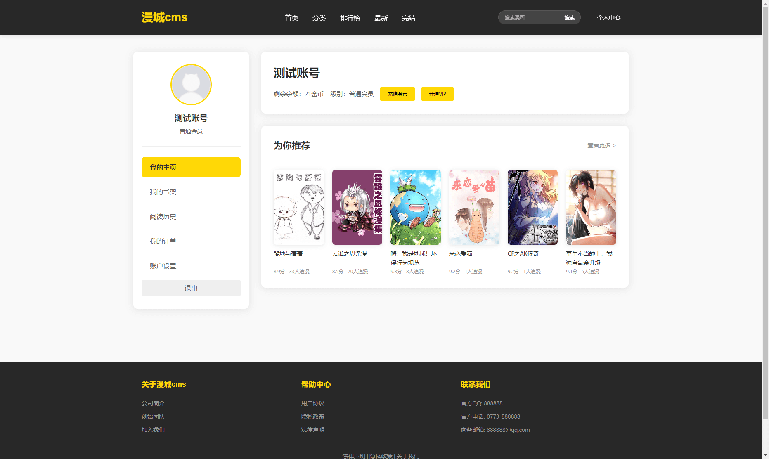The height and width of the screenshot is (459, 769).
Task: Open the 来恋爱喵 comic cover
Action: 474,207
